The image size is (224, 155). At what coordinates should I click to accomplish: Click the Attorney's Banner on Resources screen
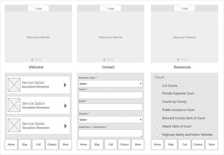(x=185, y=37)
